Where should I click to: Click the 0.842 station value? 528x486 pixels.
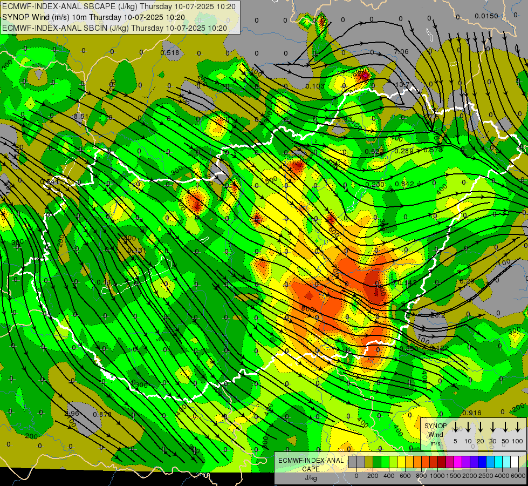tap(404, 184)
